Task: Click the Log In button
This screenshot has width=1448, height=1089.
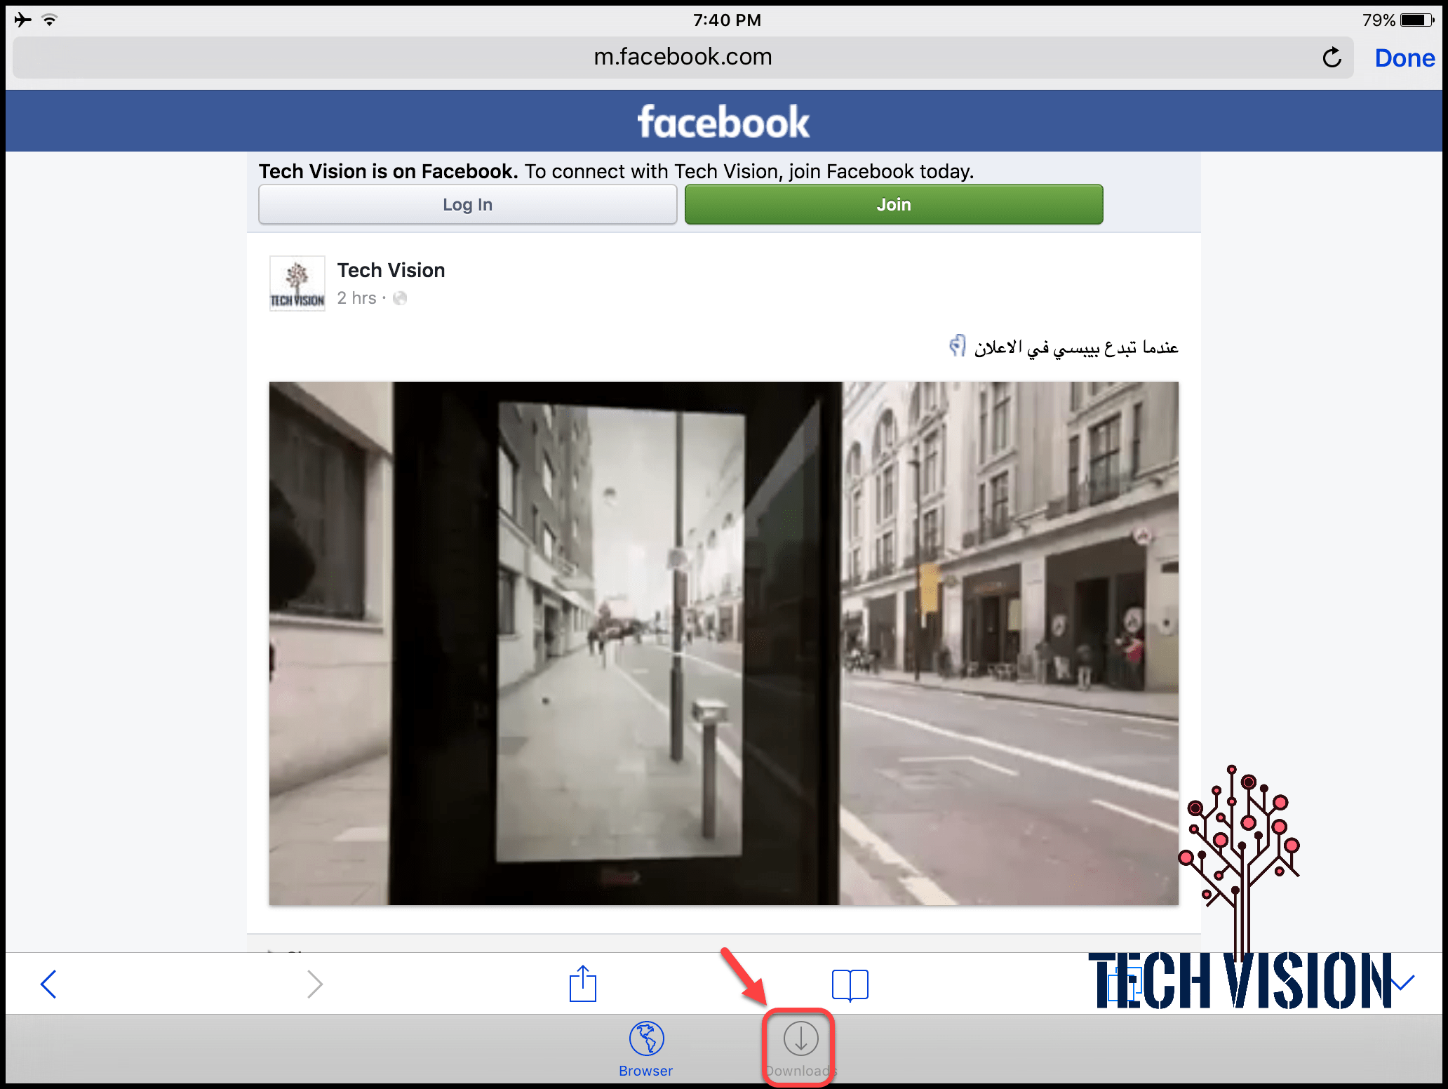Action: point(467,205)
